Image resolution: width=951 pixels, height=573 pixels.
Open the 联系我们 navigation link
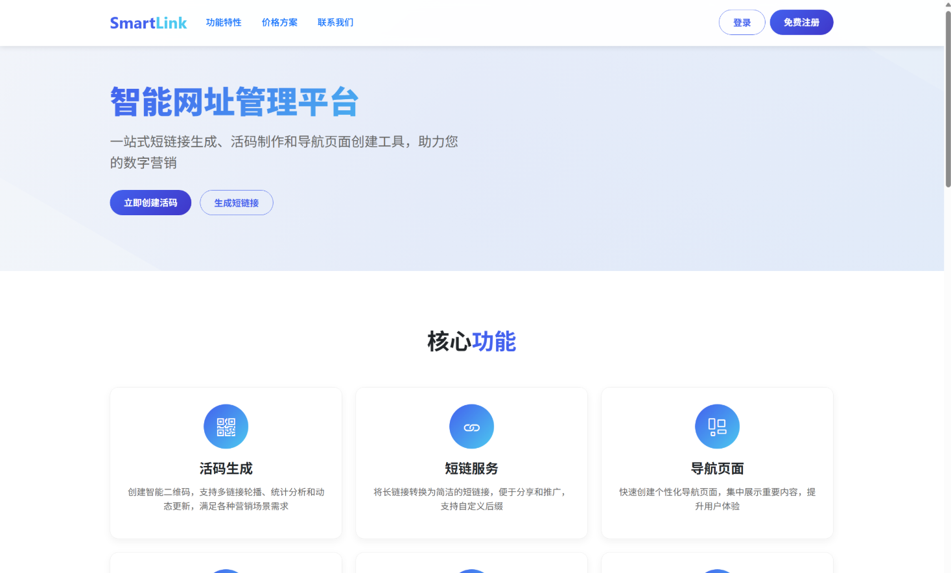(x=335, y=23)
